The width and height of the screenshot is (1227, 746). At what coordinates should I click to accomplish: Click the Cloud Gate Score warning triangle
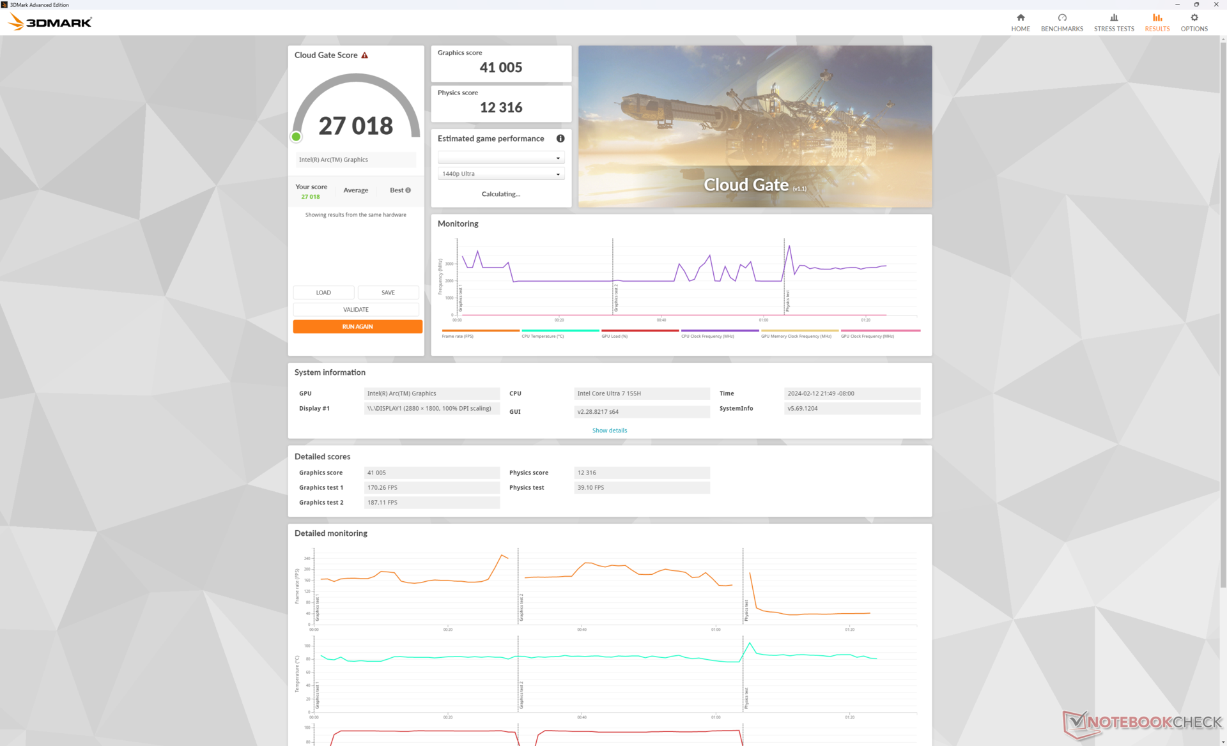click(x=364, y=55)
